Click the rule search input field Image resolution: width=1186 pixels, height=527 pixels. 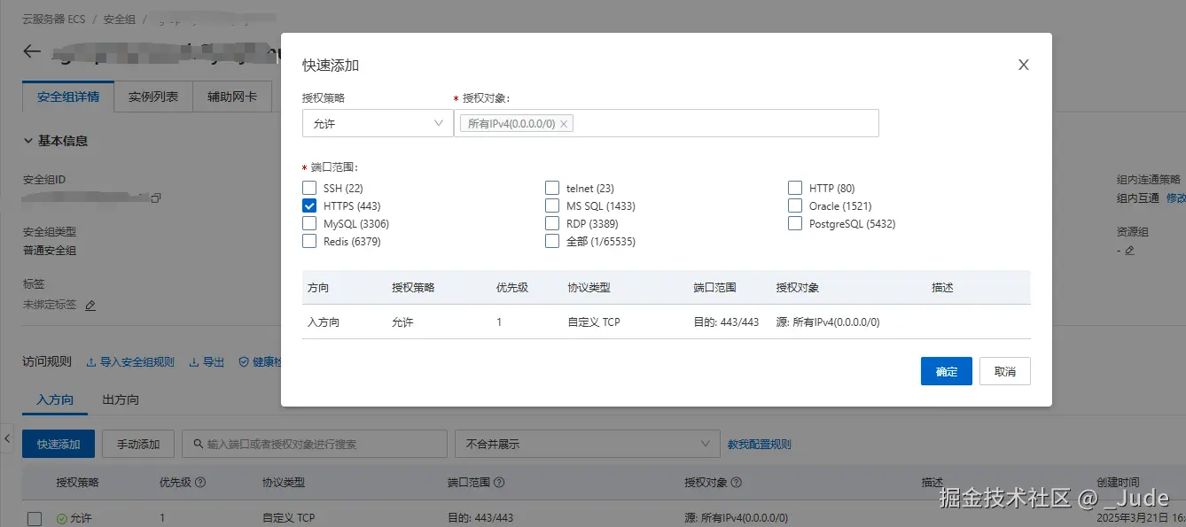tap(319, 444)
